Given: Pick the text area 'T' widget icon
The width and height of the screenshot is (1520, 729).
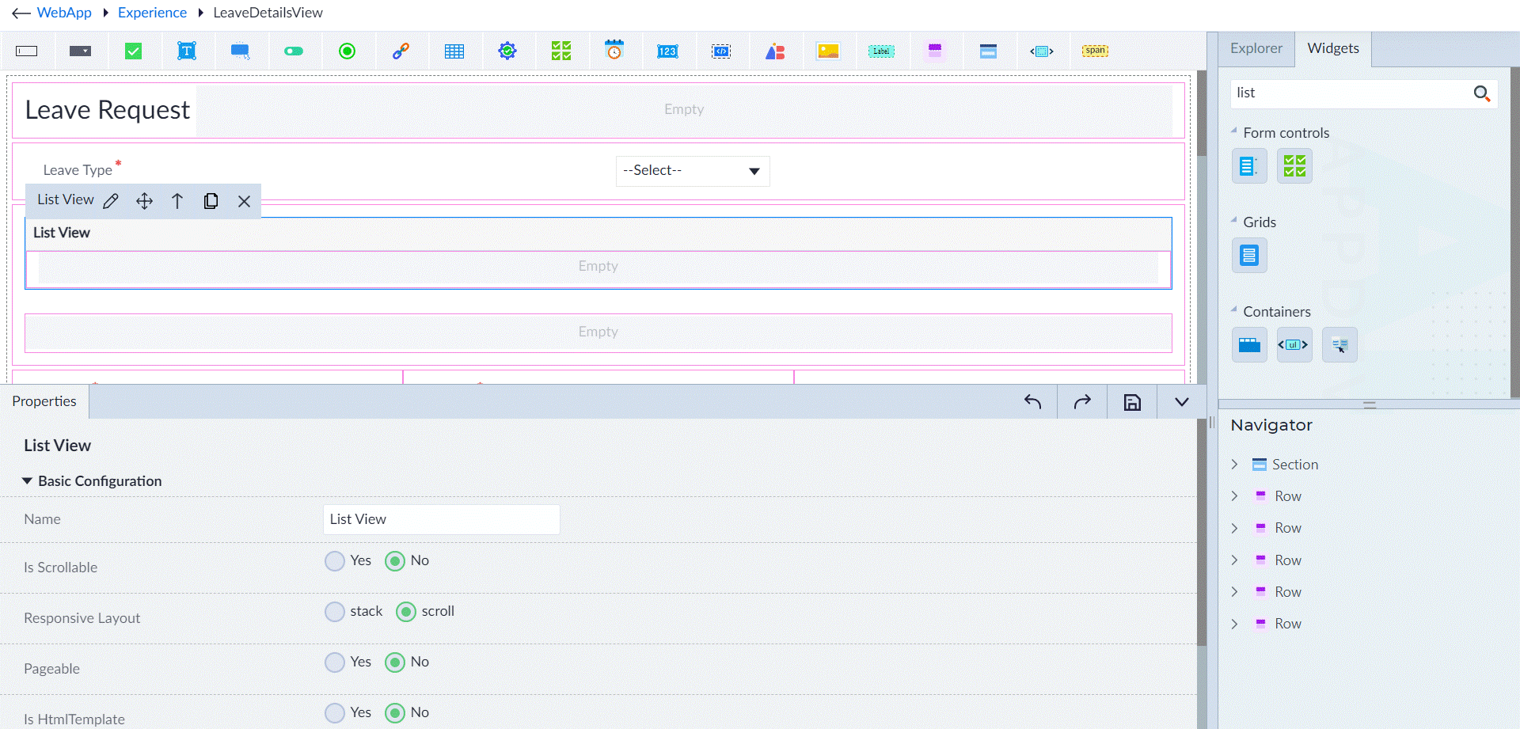Looking at the screenshot, I should (187, 51).
